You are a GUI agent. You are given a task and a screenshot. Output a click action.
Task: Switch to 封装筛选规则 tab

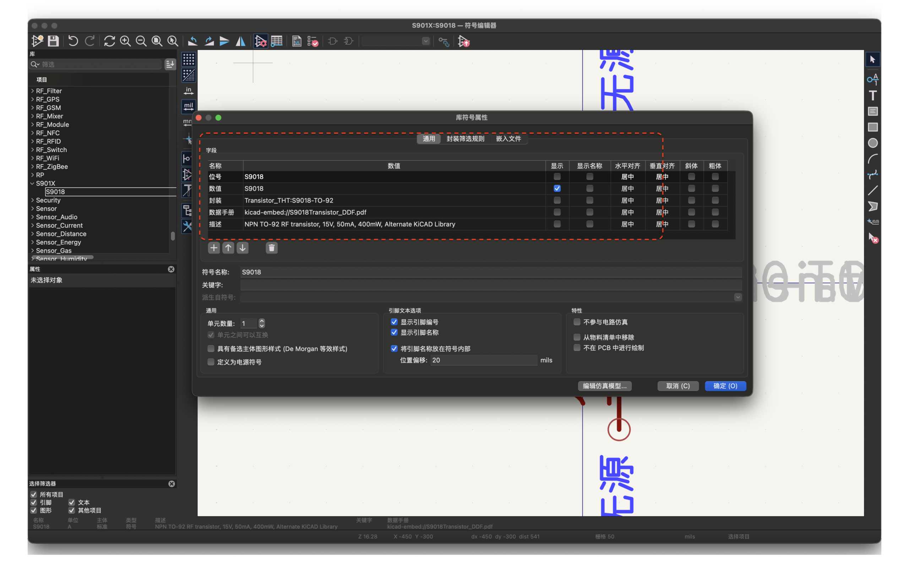click(x=465, y=139)
